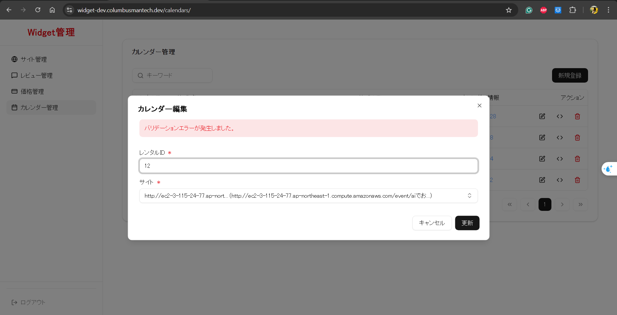Click the edit icon in first row
The image size is (617, 315).
tap(542, 116)
